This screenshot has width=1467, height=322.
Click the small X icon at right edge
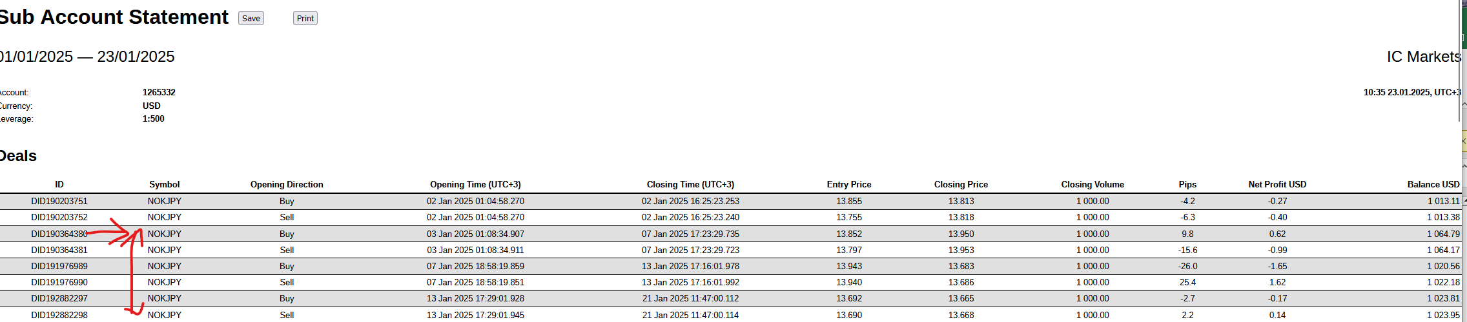click(1464, 141)
